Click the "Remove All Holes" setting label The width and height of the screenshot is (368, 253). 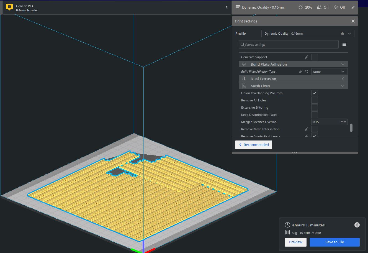click(x=254, y=100)
